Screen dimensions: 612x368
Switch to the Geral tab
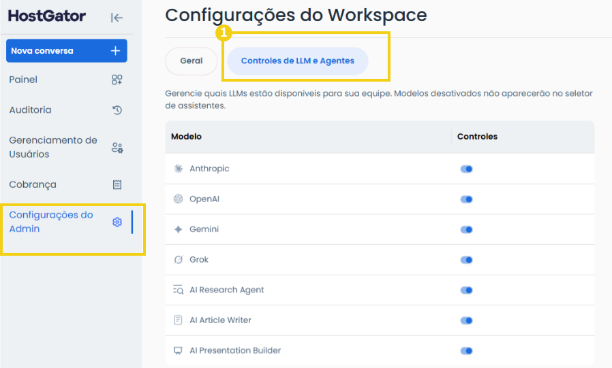click(192, 61)
